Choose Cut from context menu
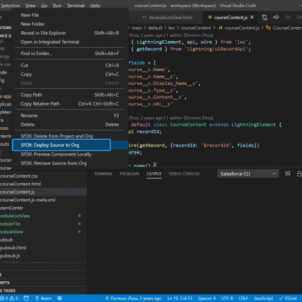 coord(70,65)
